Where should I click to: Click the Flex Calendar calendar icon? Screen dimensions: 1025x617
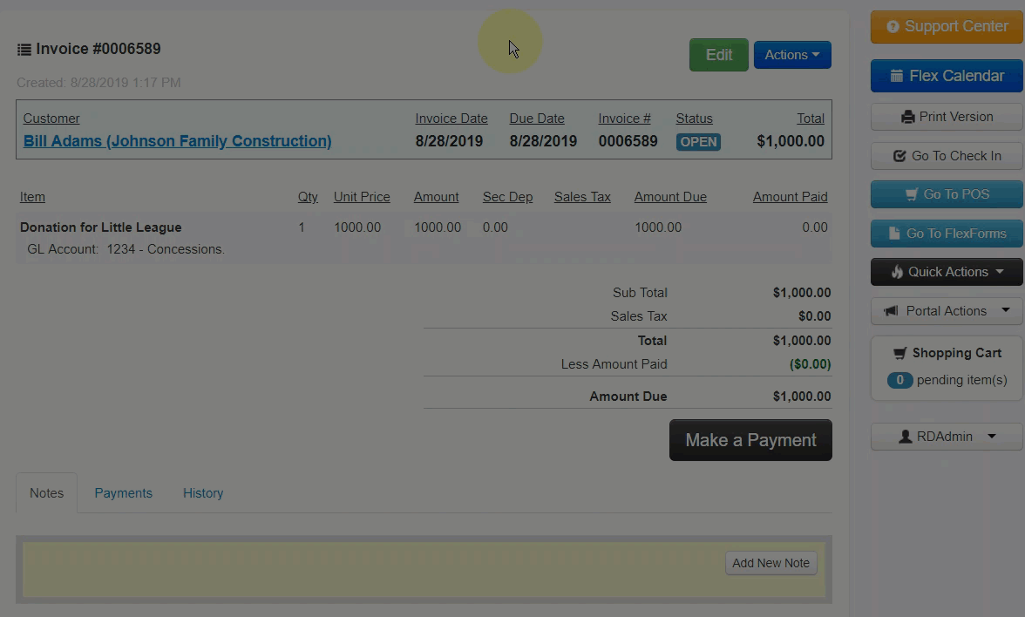896,76
